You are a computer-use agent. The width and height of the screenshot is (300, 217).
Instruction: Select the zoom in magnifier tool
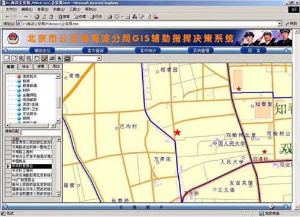[x=22, y=58]
